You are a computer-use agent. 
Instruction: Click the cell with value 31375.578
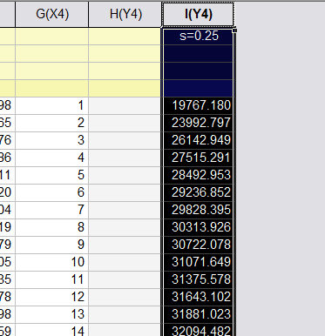coord(199,279)
